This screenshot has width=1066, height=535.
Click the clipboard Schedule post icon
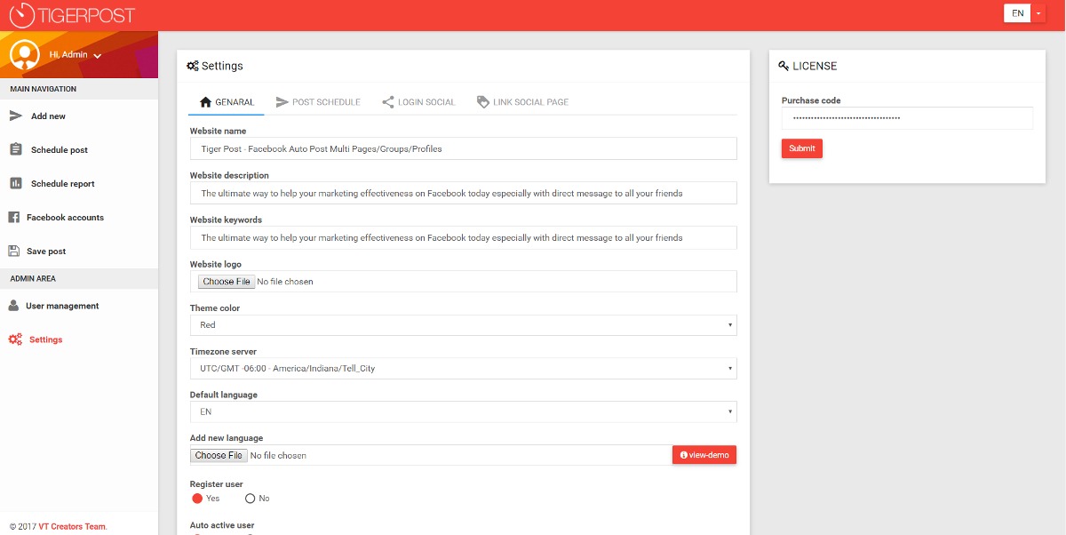(15, 150)
